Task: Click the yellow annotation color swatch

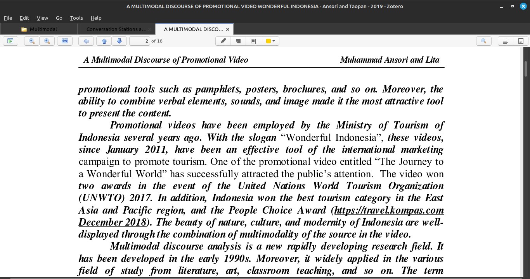Action: point(268,41)
